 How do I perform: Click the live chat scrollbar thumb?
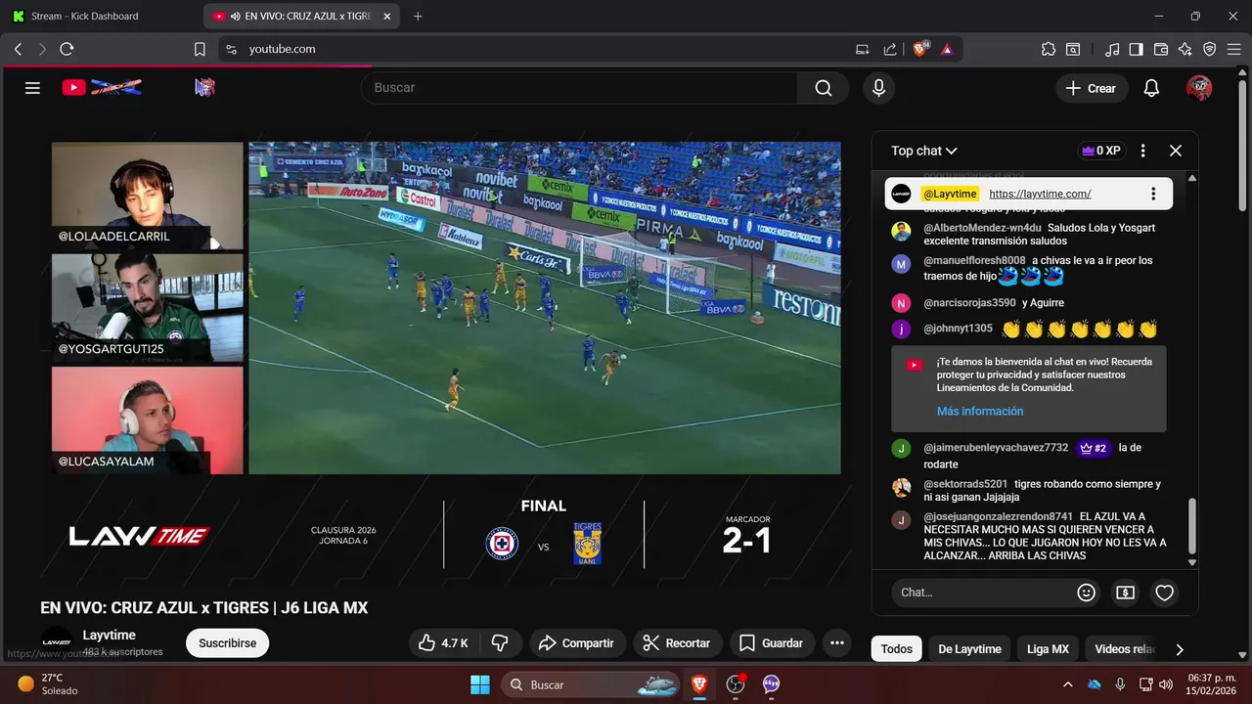click(x=1191, y=526)
